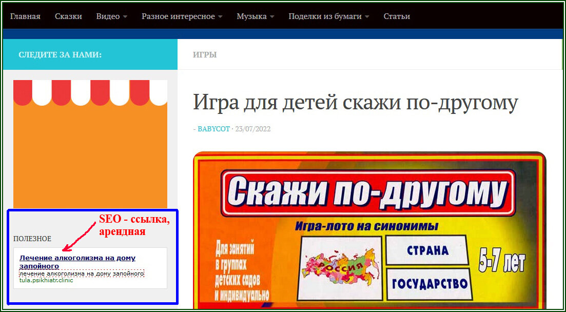Click the orange awning banner in sidebar
Image resolution: width=566 pixels, height=312 pixels.
coord(90,144)
